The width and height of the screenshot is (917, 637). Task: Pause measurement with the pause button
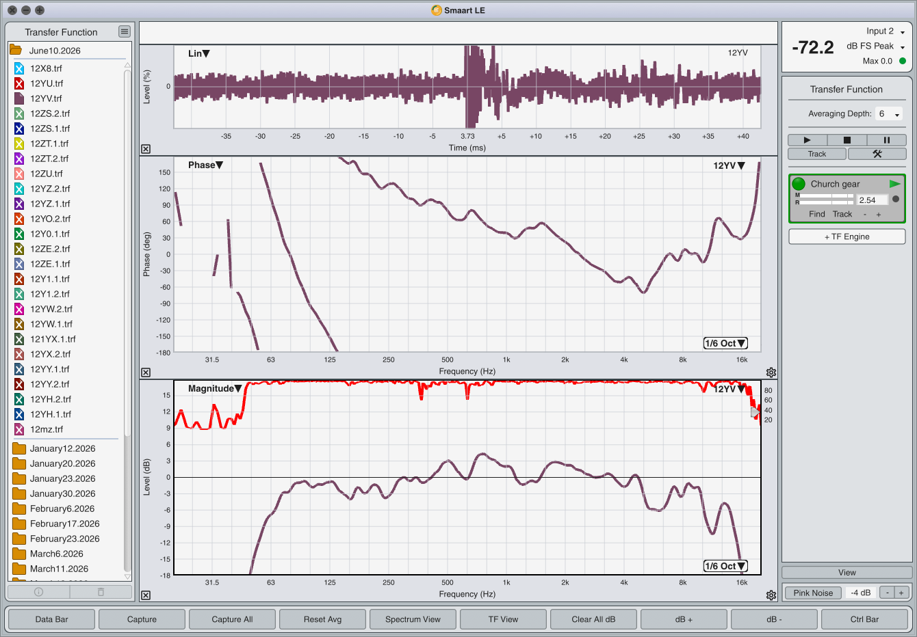[886, 139]
